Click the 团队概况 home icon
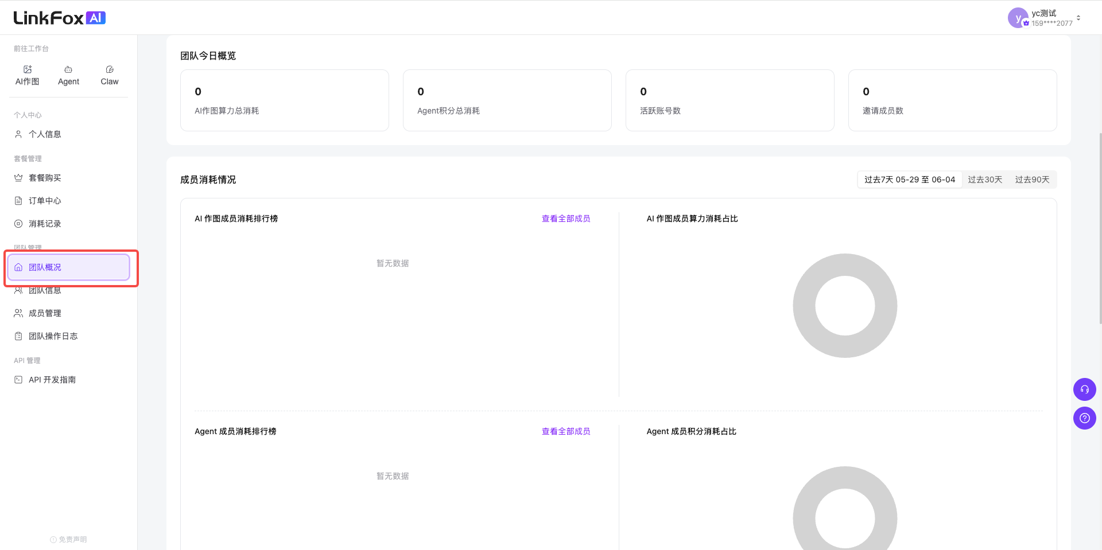The height and width of the screenshot is (550, 1102). (x=18, y=267)
